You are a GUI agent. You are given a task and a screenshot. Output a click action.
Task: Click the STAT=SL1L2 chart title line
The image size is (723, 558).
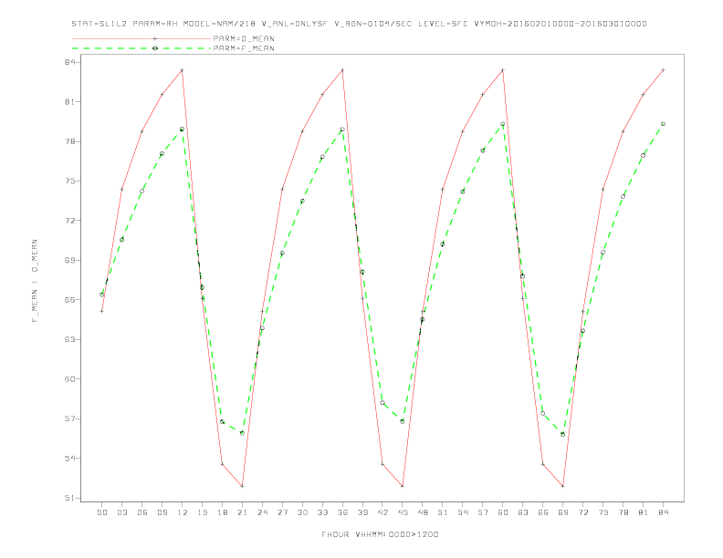click(x=359, y=24)
